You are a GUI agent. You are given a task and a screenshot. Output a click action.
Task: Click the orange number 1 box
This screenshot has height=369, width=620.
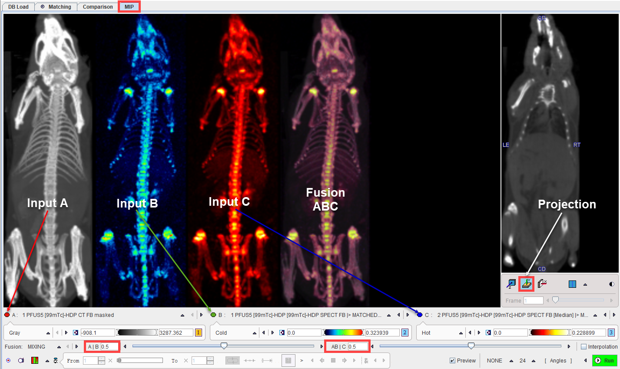(x=199, y=333)
